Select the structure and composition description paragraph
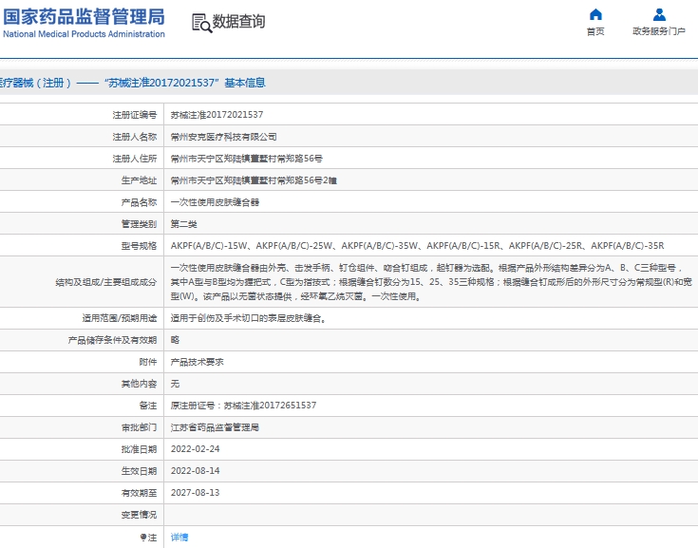698x548 pixels. point(431,282)
